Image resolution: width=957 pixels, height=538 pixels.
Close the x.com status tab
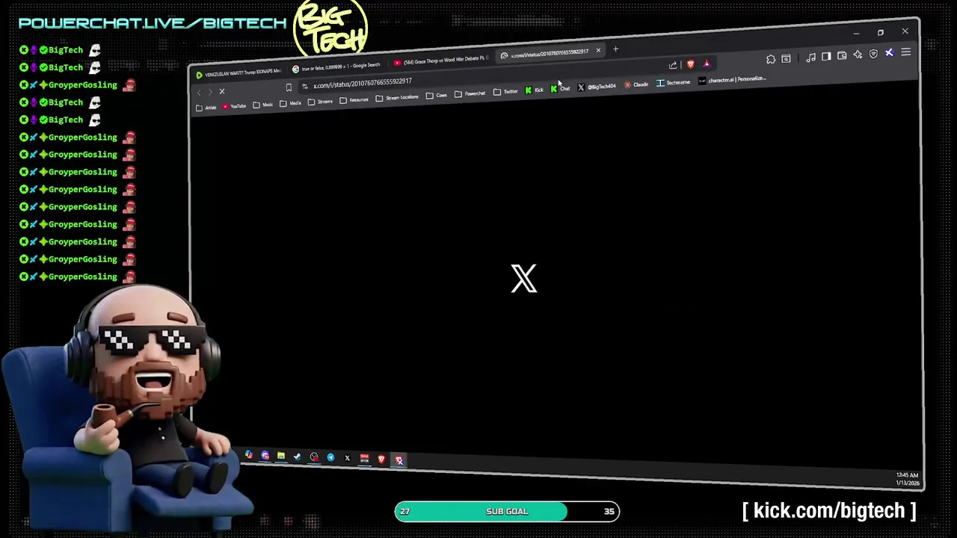[x=598, y=50]
